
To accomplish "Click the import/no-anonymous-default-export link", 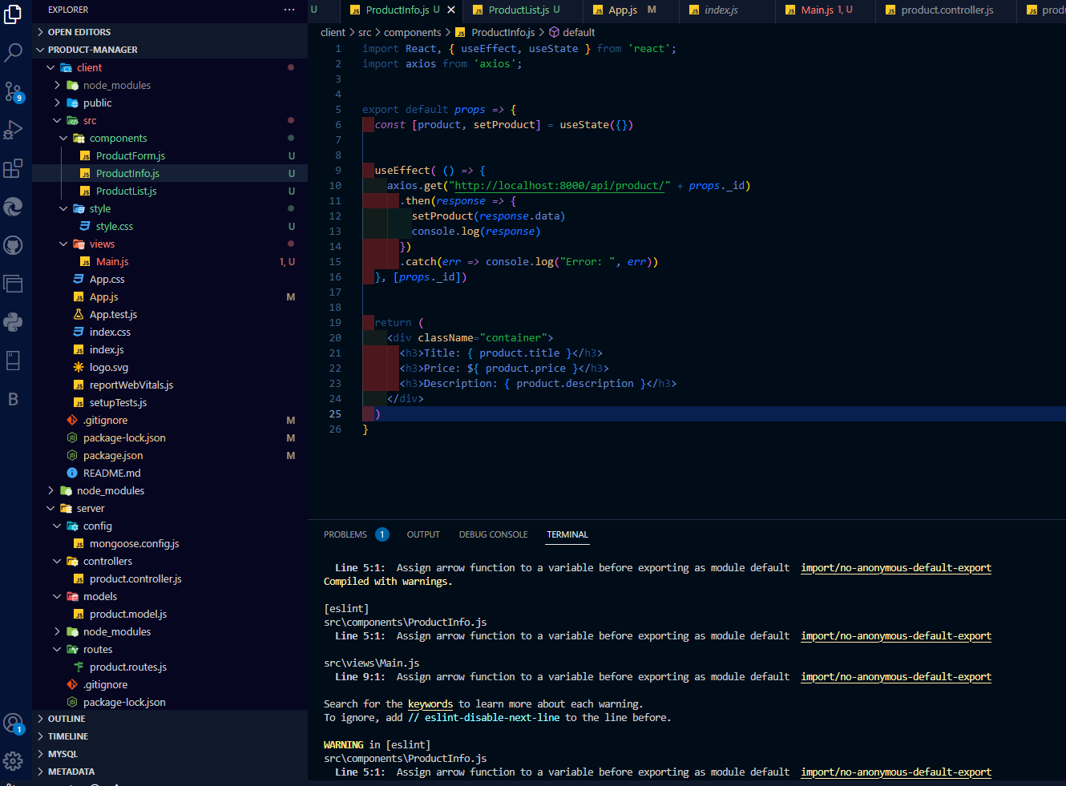I will click(895, 567).
